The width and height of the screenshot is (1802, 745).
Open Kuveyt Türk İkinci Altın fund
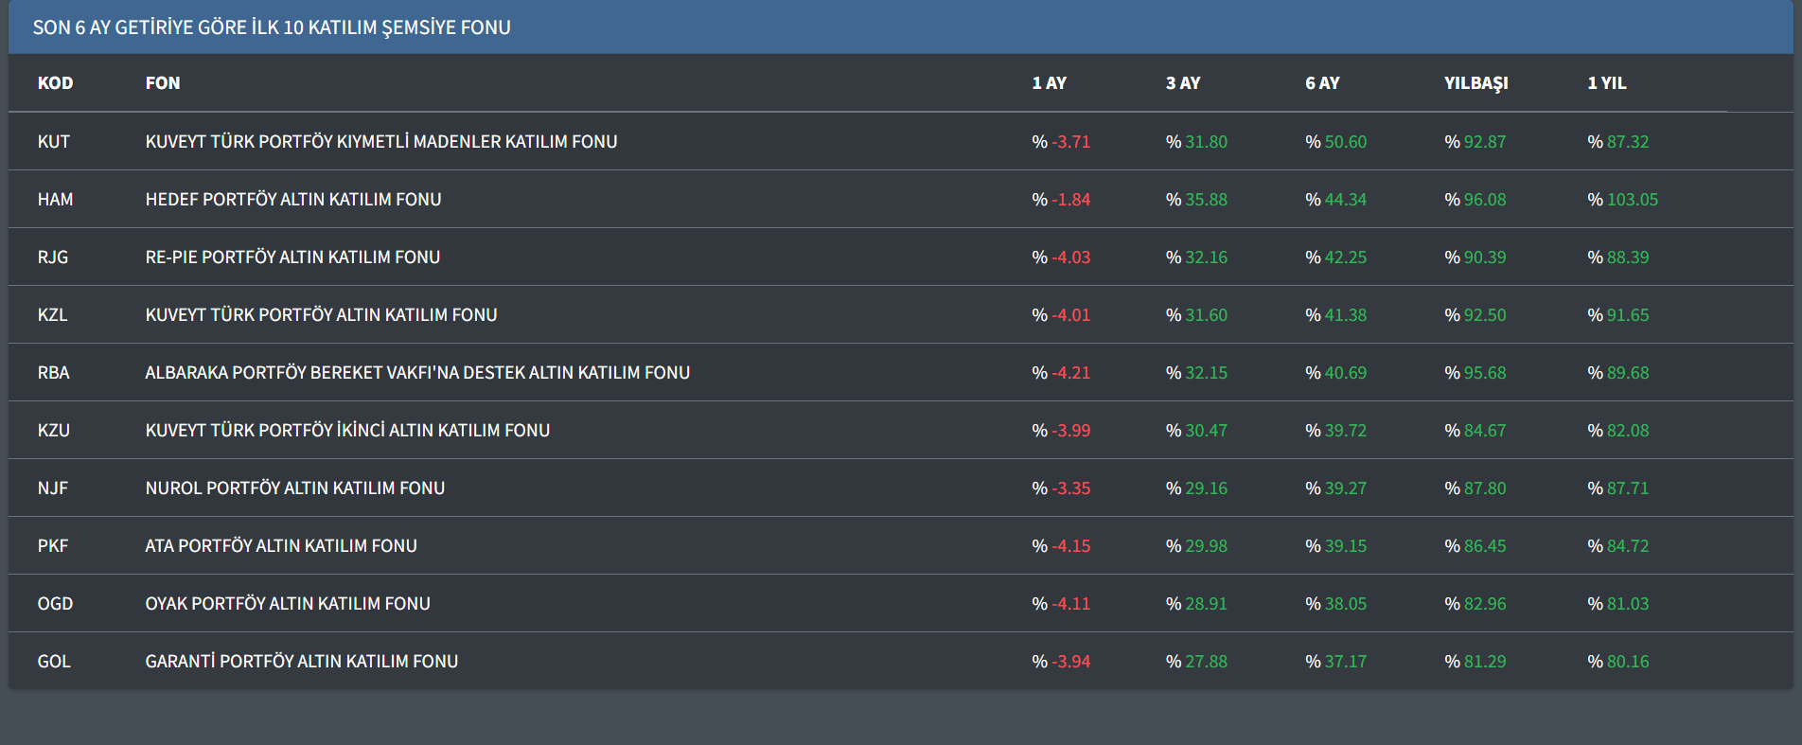pyautogui.click(x=347, y=431)
